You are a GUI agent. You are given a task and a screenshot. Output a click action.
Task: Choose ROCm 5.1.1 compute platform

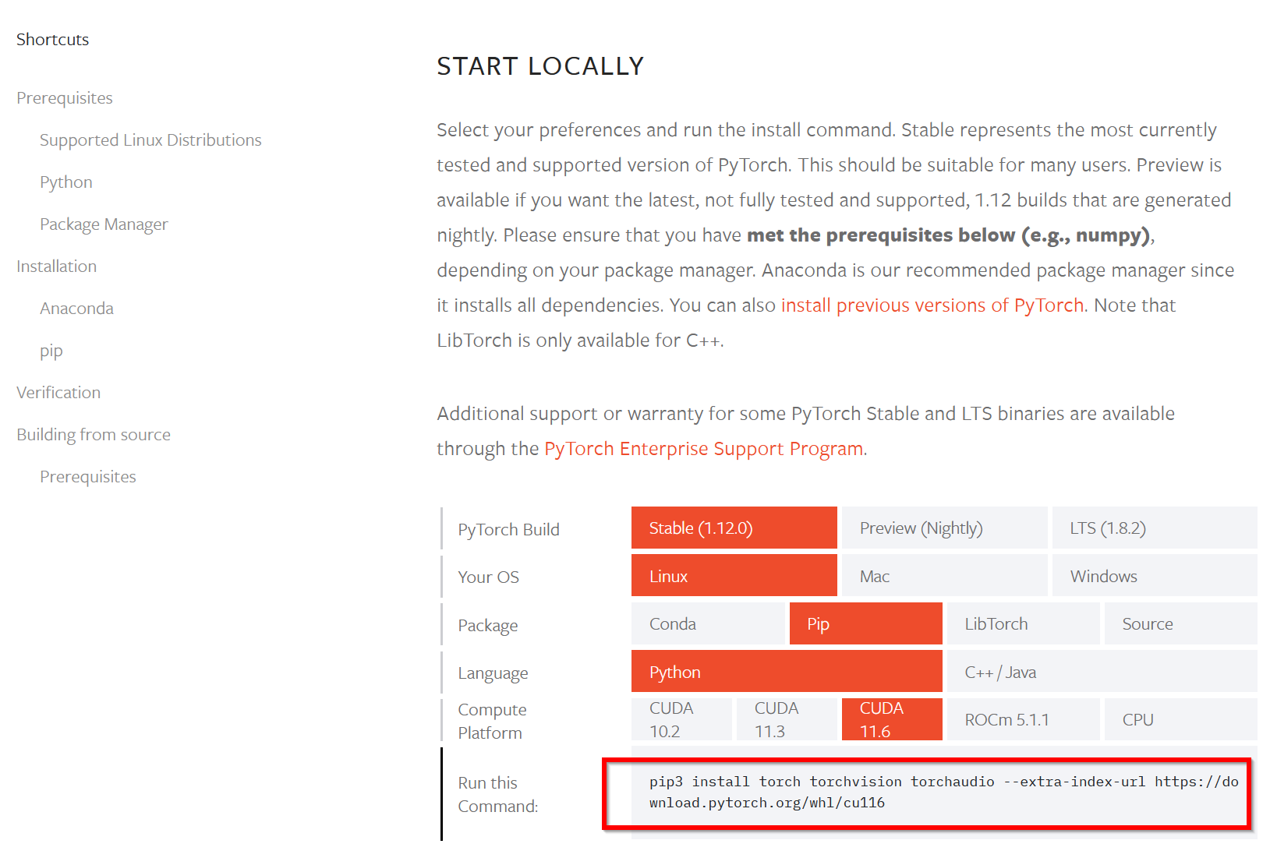click(1023, 719)
